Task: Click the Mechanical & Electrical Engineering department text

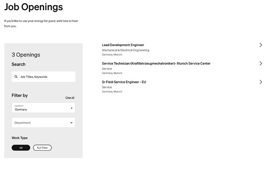Action: 126,50
